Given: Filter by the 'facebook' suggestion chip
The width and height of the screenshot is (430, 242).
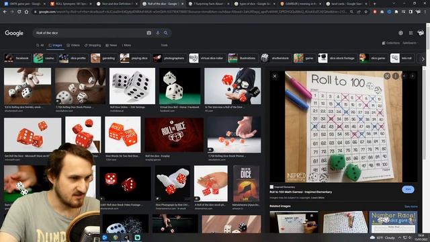Looking at the screenshot, I should click(x=17, y=58).
